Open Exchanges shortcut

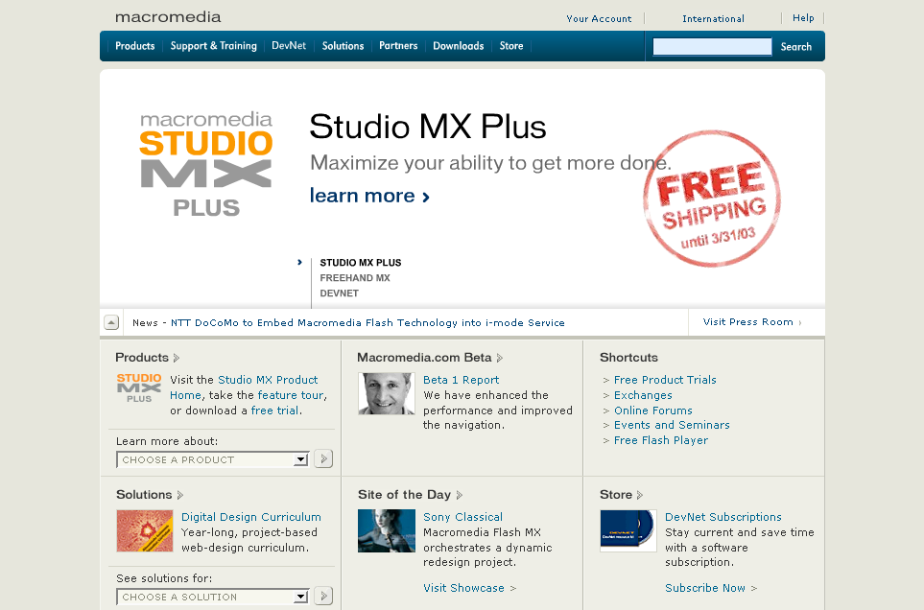pyautogui.click(x=643, y=395)
